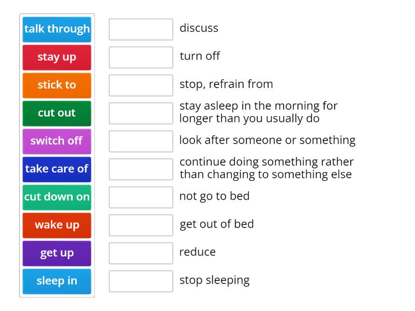Click the empty box beside 'discuss'

pos(141,29)
